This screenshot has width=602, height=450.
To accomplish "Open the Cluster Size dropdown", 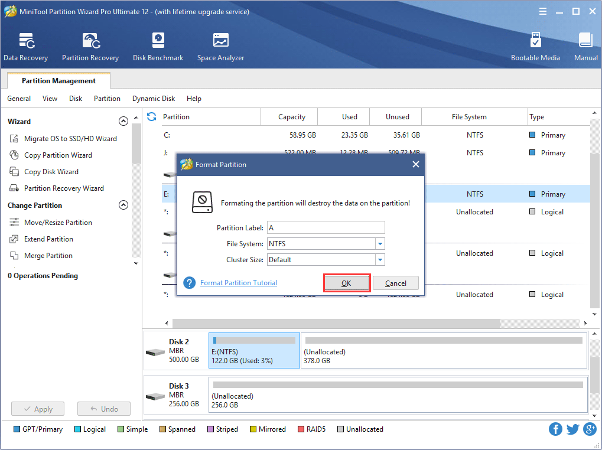I will pos(381,259).
